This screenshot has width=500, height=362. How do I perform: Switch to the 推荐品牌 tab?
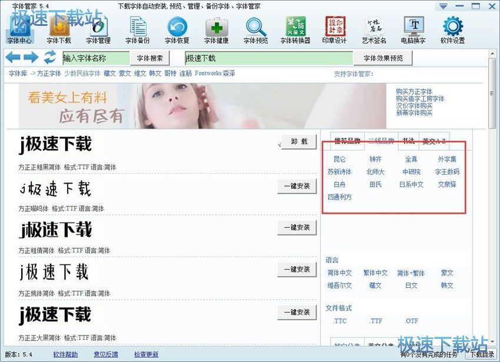click(x=347, y=141)
